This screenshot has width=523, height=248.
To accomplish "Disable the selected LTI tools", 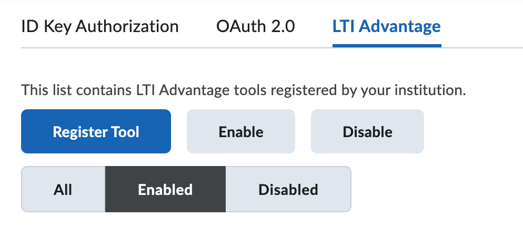I will click(367, 131).
